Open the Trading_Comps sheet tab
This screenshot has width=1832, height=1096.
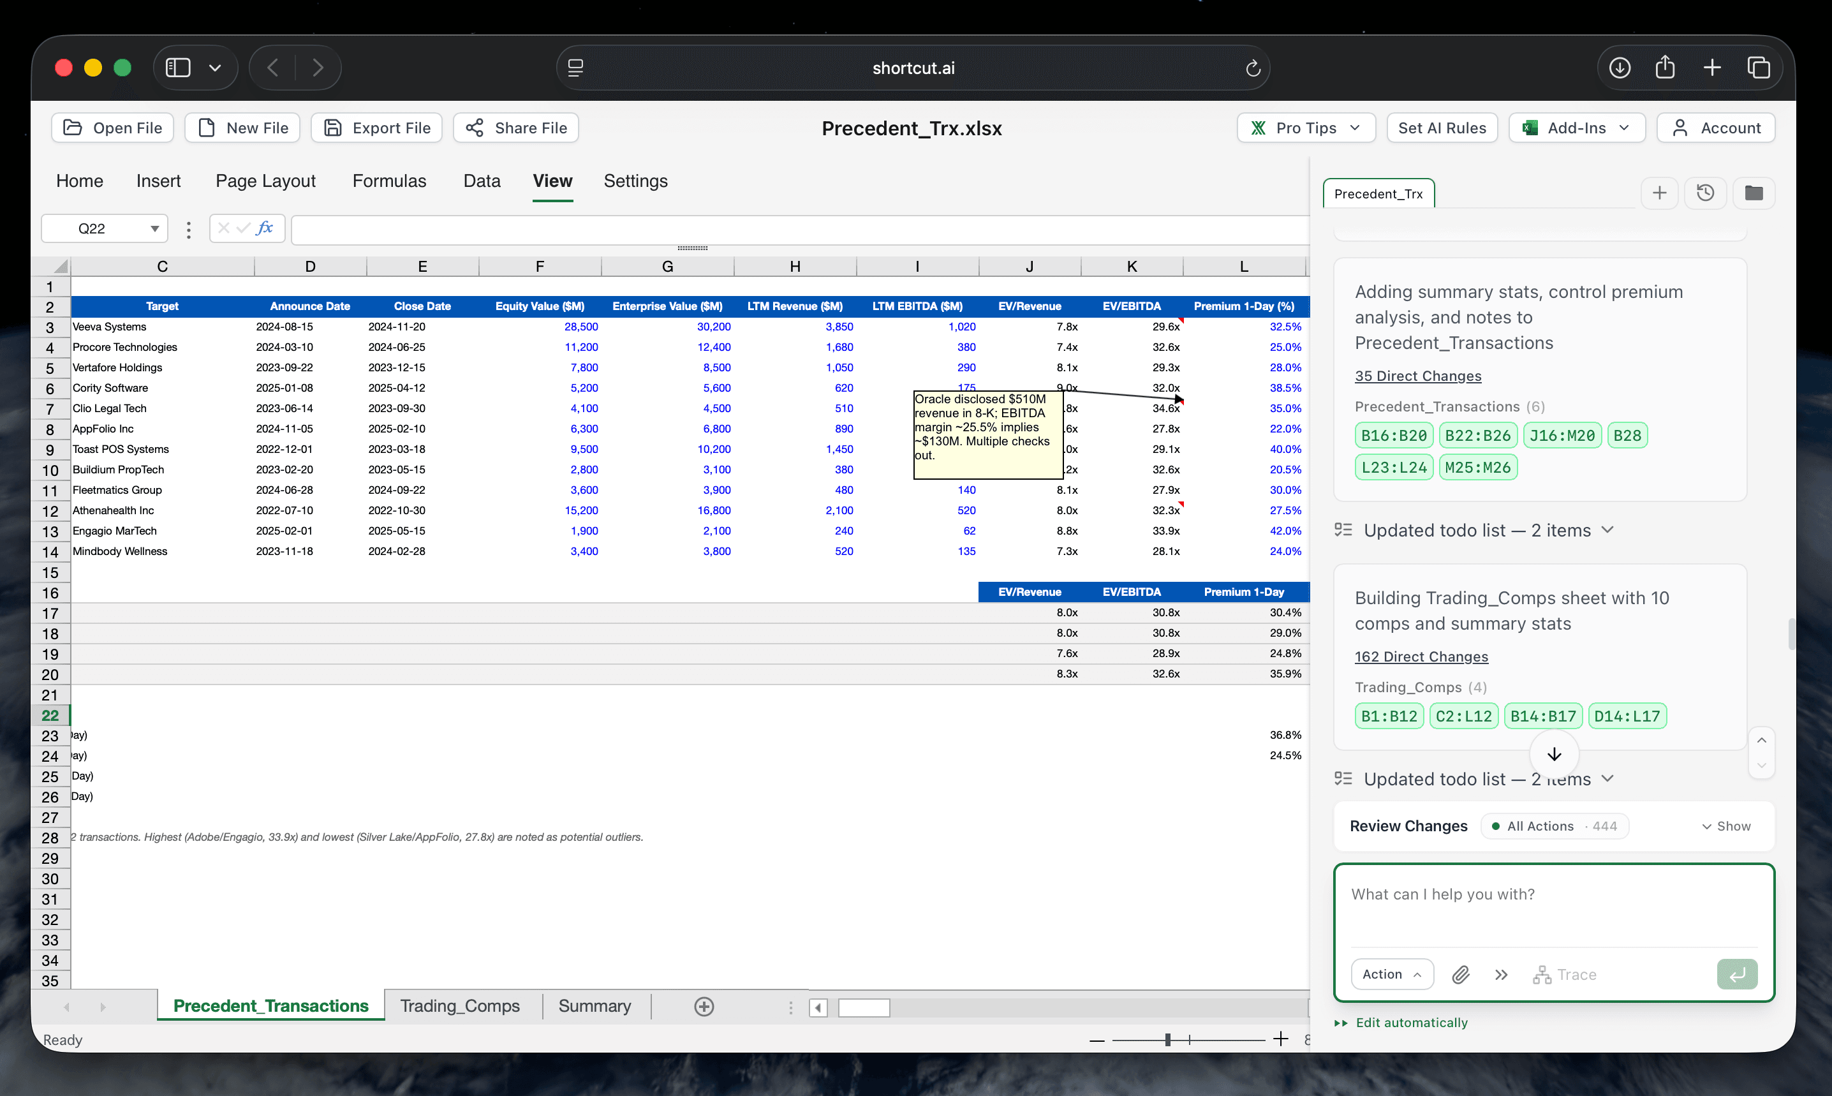click(x=460, y=1005)
